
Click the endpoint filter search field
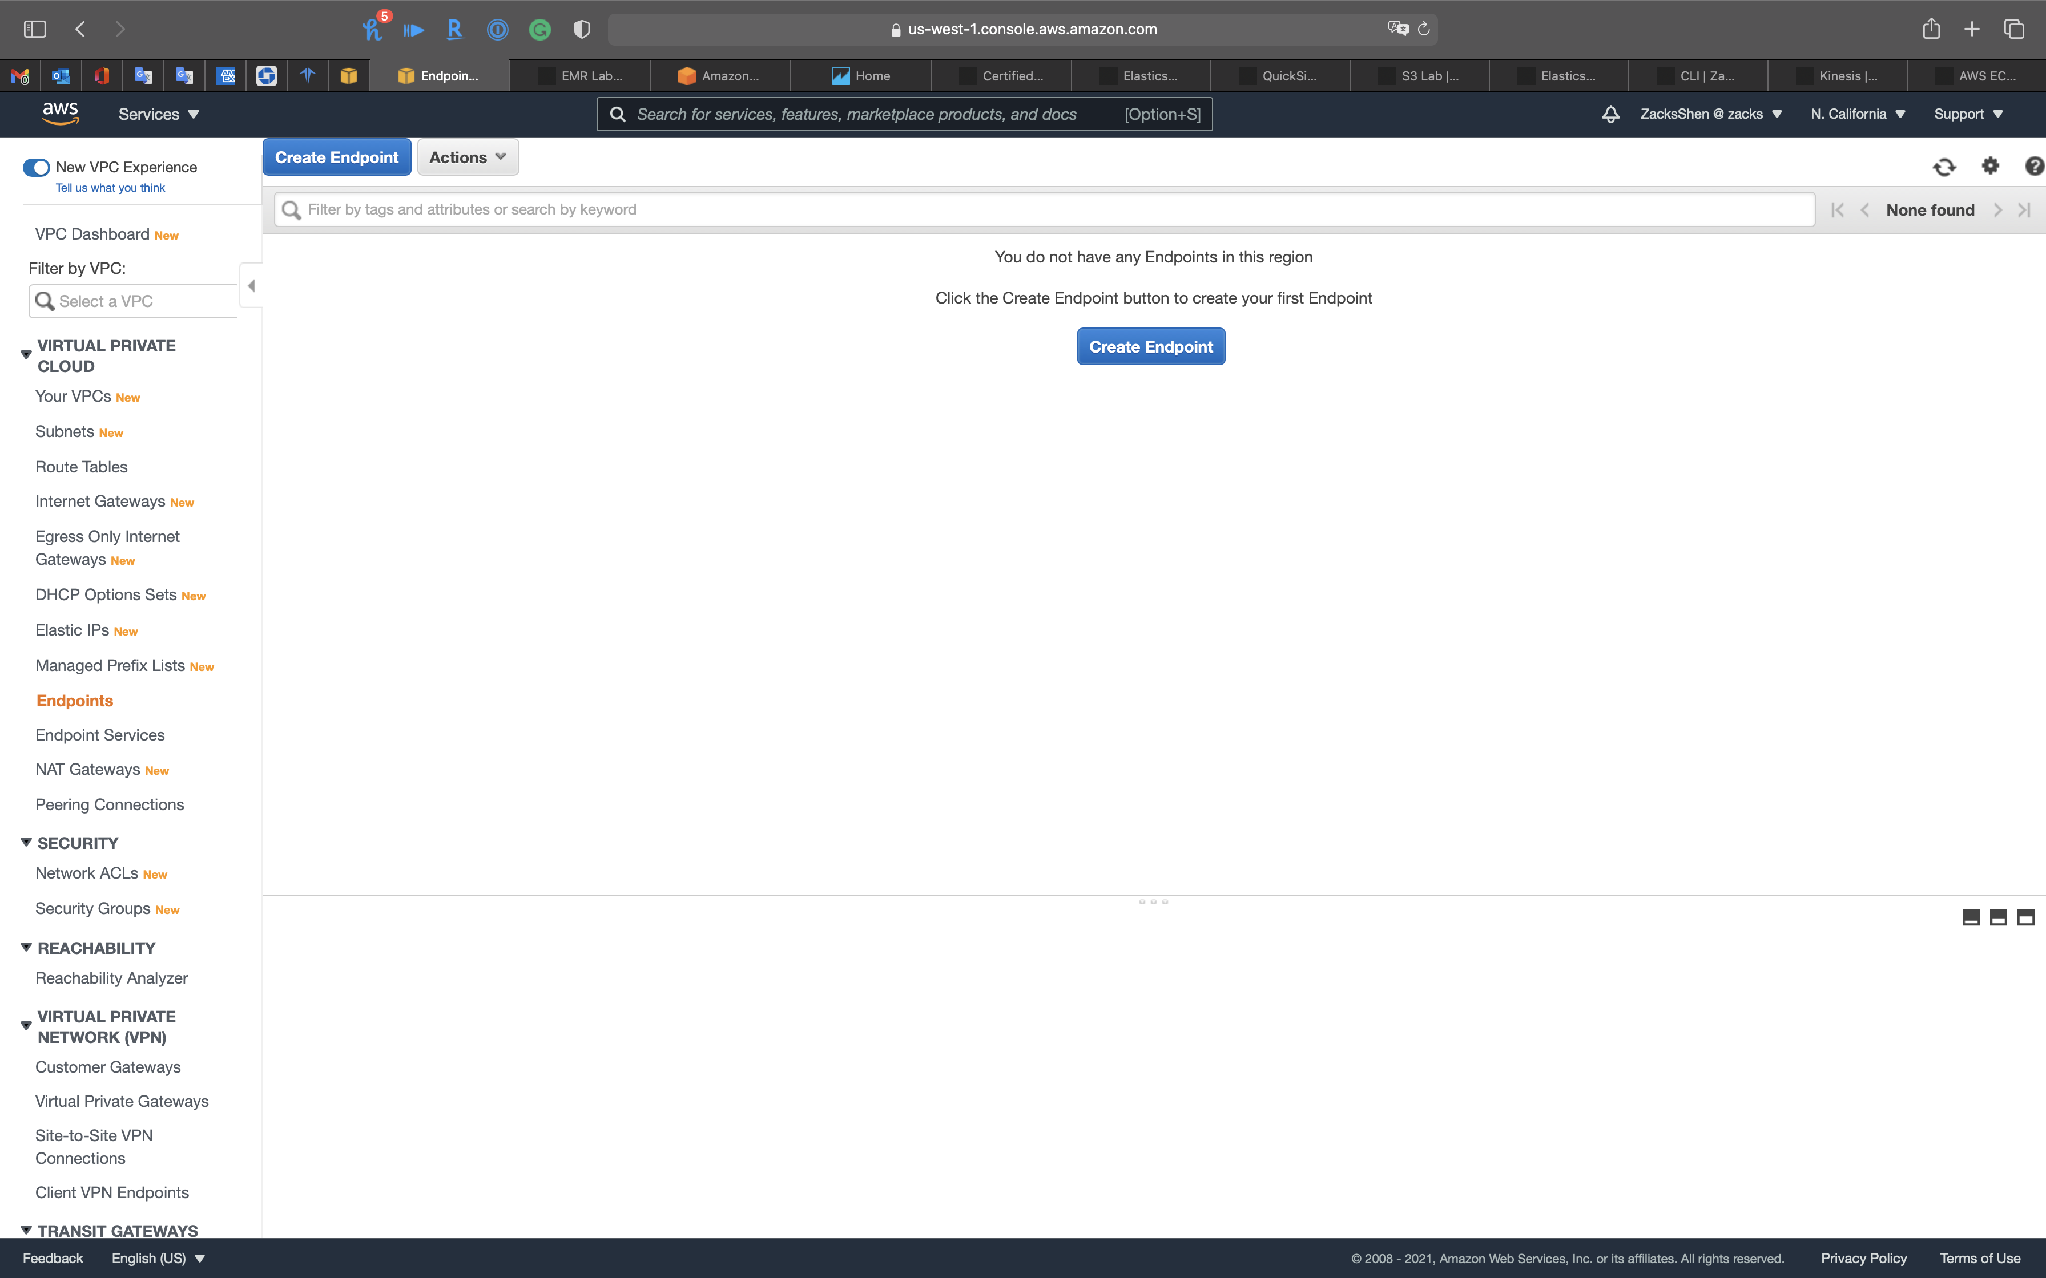click(1044, 209)
